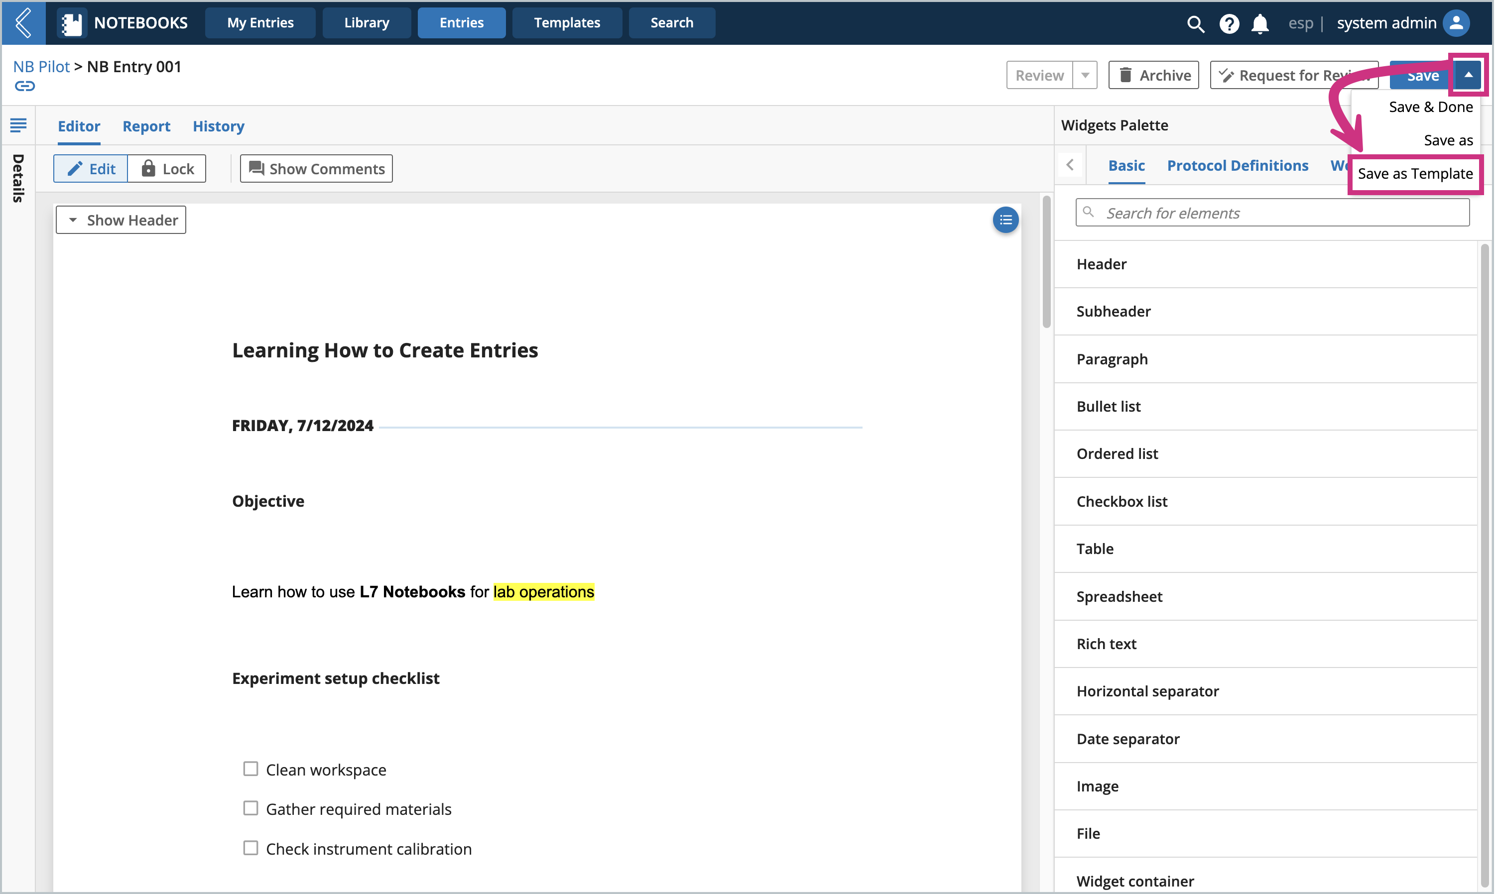Collapse palette with left chevron icon

1070,164
